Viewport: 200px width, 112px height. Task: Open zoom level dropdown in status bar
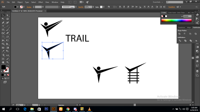(x=24, y=105)
